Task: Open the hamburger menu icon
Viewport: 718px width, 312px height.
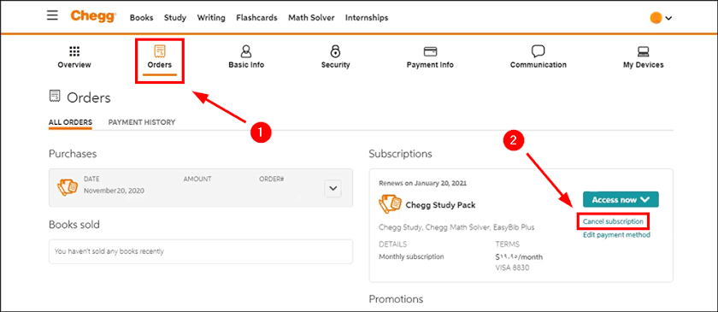Action: tap(52, 16)
